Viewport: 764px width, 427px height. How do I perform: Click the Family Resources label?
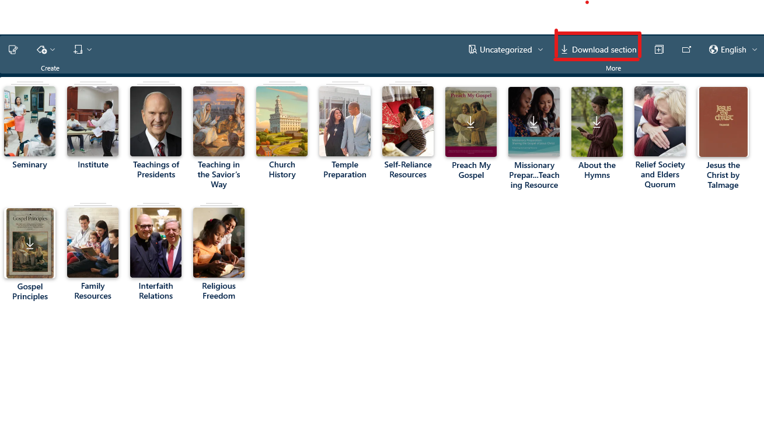point(93,291)
